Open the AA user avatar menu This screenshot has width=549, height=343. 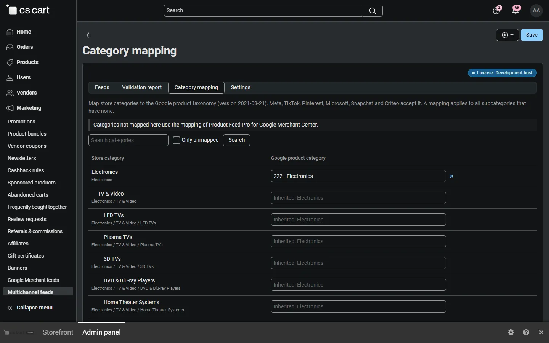536,10
